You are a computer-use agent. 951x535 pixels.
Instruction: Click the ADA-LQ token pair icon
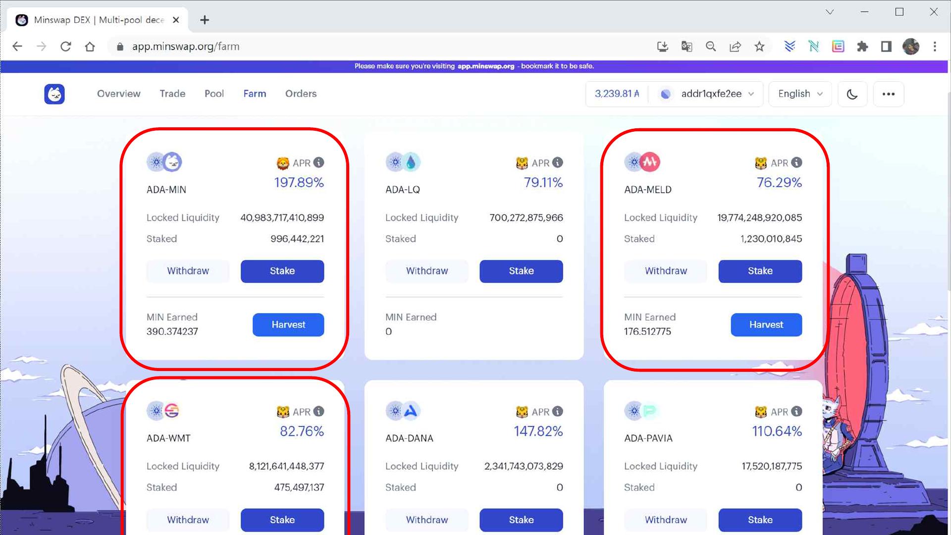coord(403,162)
